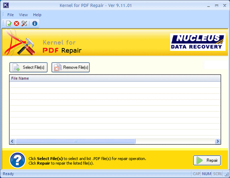Viewport: 230px width, 178px height.
Task: Click the right arrow of horizontal scrollbar
Action: click(x=218, y=141)
